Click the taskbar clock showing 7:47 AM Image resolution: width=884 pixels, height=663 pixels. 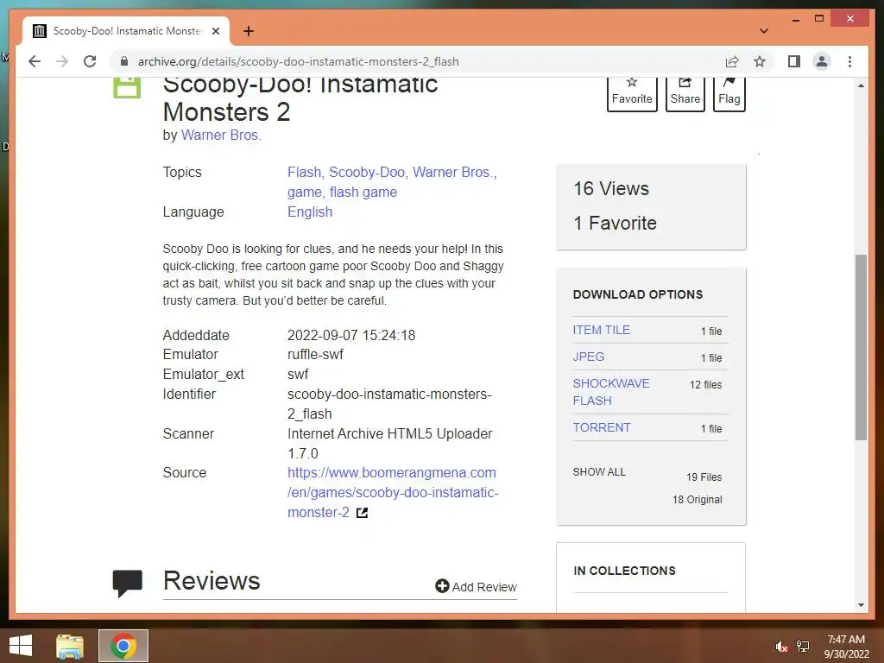point(846,647)
